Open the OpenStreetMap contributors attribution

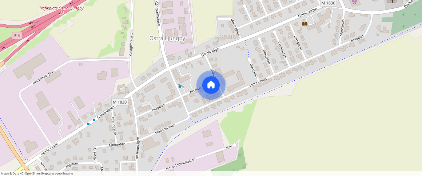click(37, 173)
